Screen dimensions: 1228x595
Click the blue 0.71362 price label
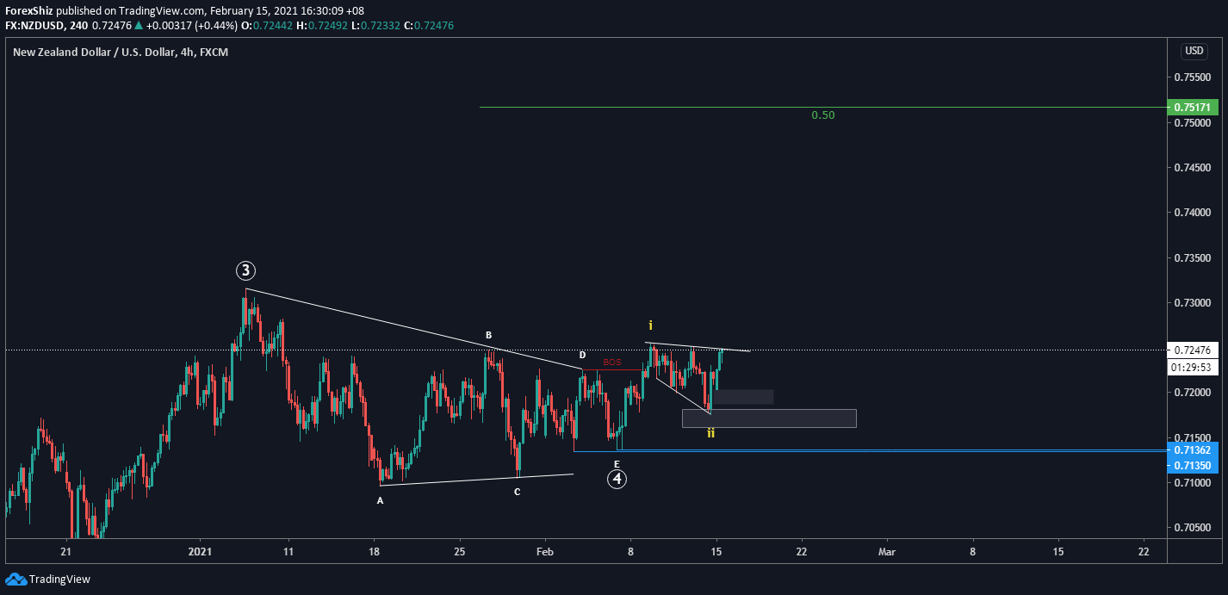point(1193,450)
